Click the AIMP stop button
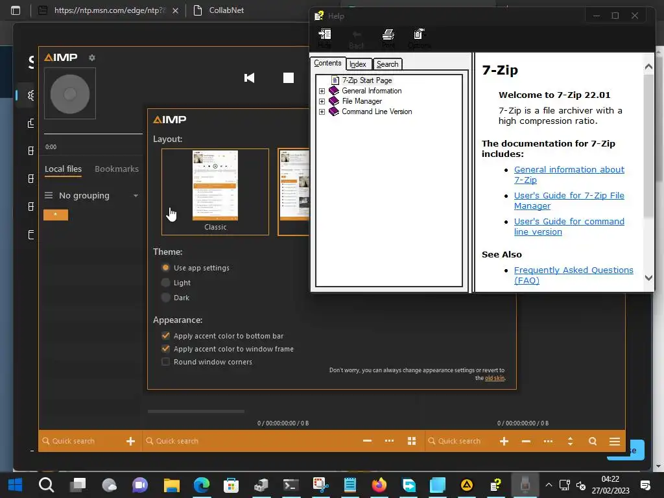This screenshot has width=664, height=498. pos(289,78)
